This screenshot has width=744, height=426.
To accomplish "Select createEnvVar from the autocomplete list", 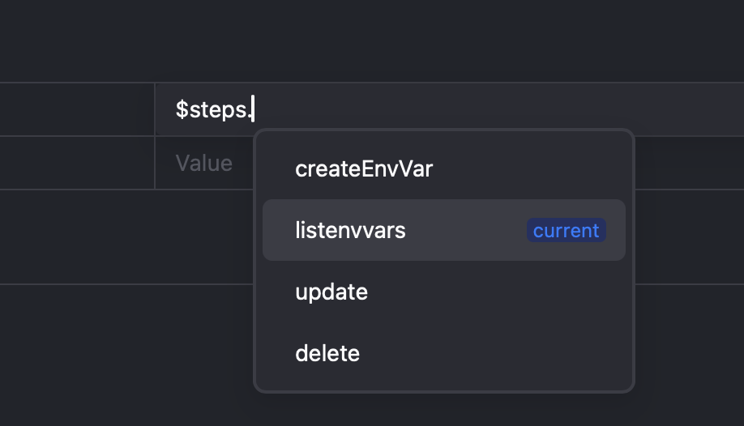I will click(364, 169).
